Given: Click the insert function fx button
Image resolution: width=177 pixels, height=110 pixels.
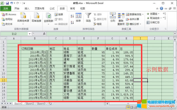Looking at the screenshot, I should pyautogui.click(x=44, y=34).
